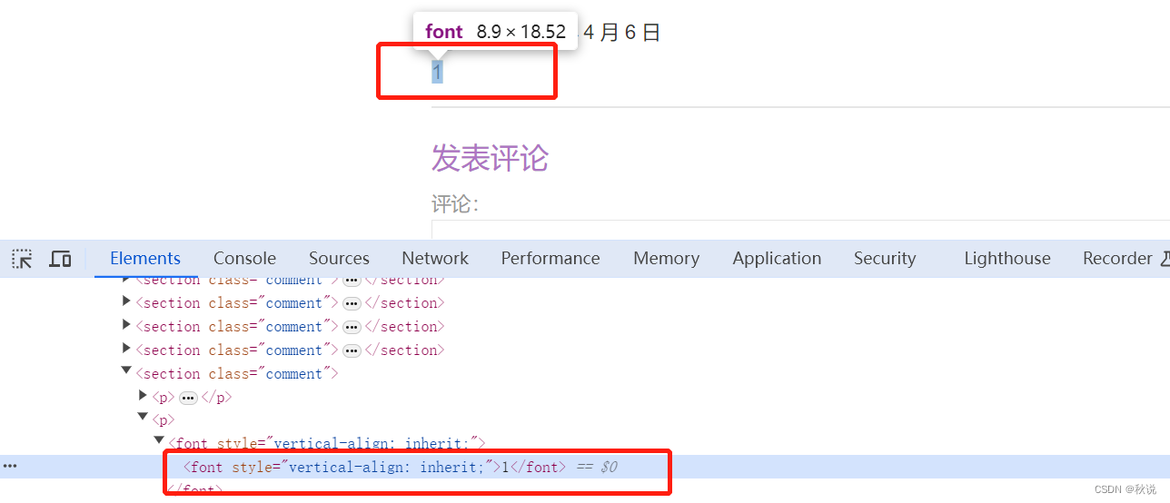The image size is (1170, 503).
Task: Collapse the expanded section class="comment" arrow
Action: coord(126,371)
